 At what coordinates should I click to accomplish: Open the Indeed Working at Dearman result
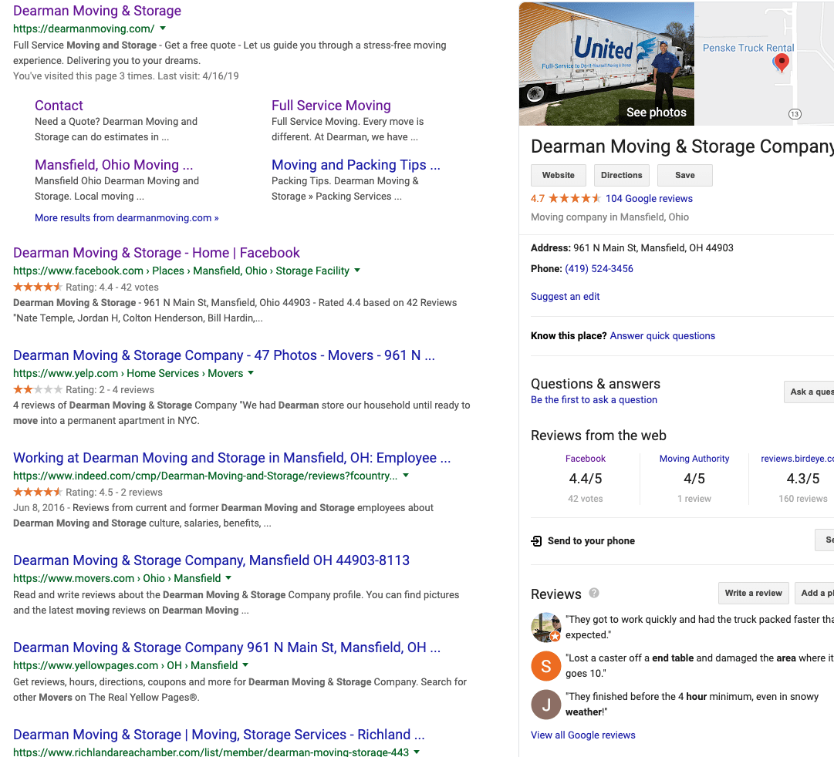[x=232, y=458]
